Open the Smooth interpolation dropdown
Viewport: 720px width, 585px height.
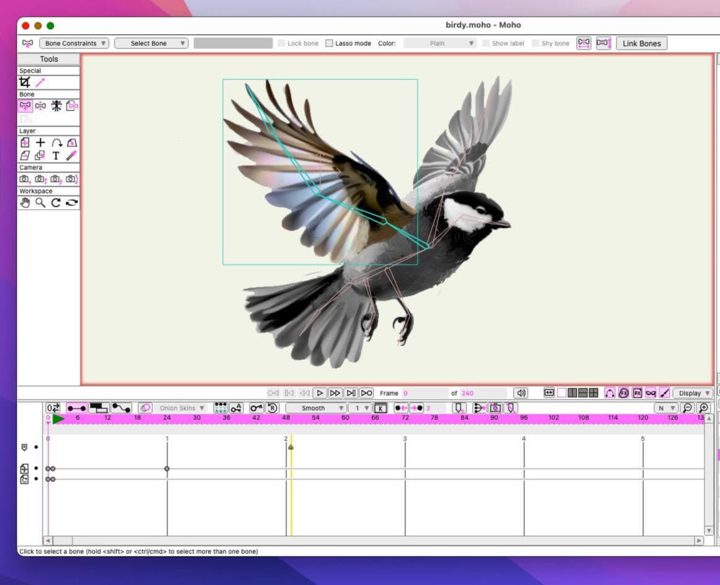[x=316, y=408]
